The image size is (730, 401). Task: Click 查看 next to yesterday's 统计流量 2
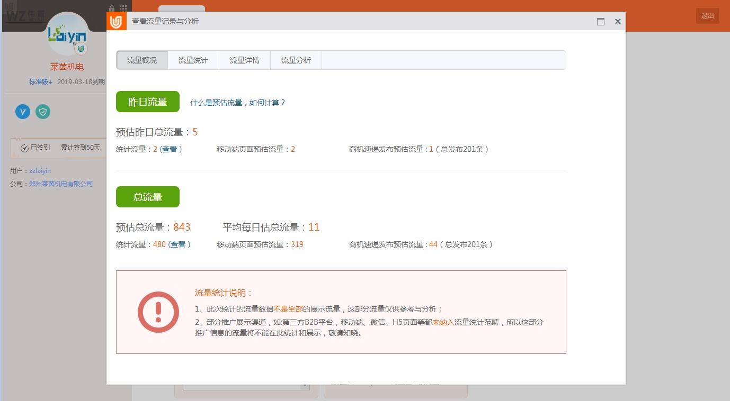(170, 149)
